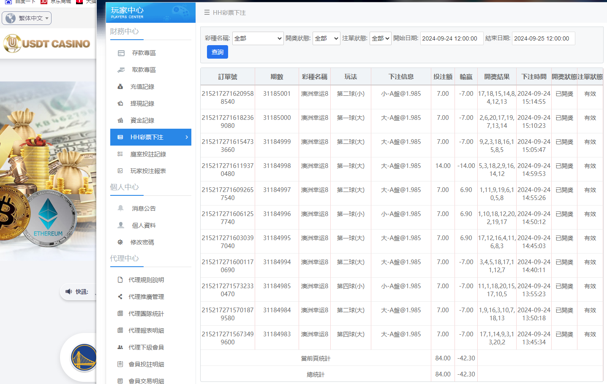607x384 pixels.
Task: Click the 快訊 speaker icon
Action: point(69,292)
